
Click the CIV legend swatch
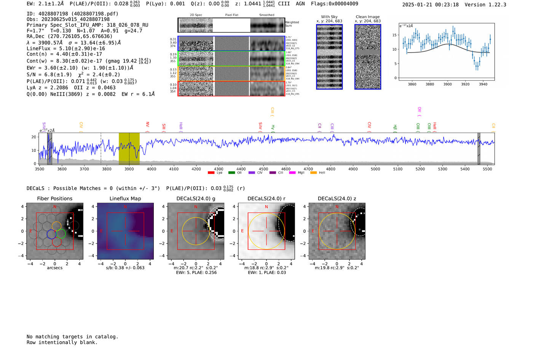[x=252, y=173]
